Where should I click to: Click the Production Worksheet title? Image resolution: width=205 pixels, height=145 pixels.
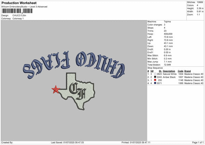point(19,3)
